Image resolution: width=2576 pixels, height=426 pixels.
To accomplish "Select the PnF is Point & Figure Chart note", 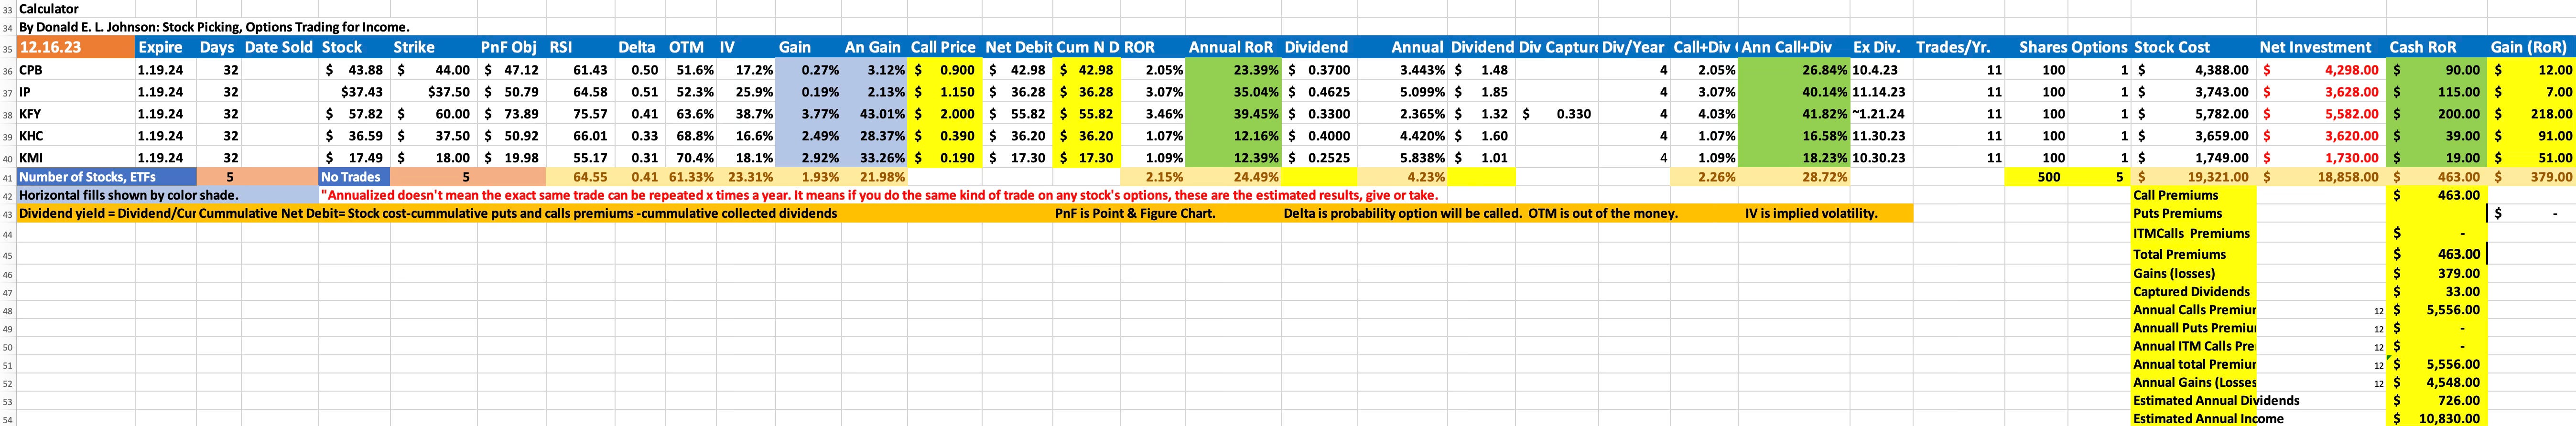I will pos(1135,213).
